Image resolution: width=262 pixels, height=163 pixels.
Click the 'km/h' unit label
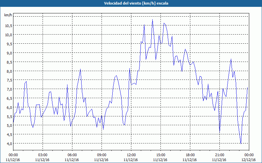(8, 15)
